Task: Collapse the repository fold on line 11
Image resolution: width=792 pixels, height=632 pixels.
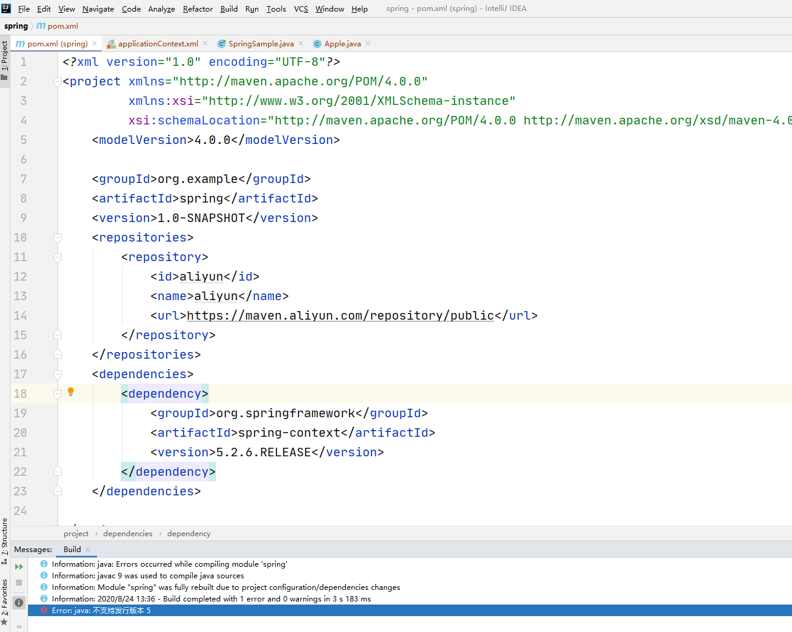Action: point(57,257)
